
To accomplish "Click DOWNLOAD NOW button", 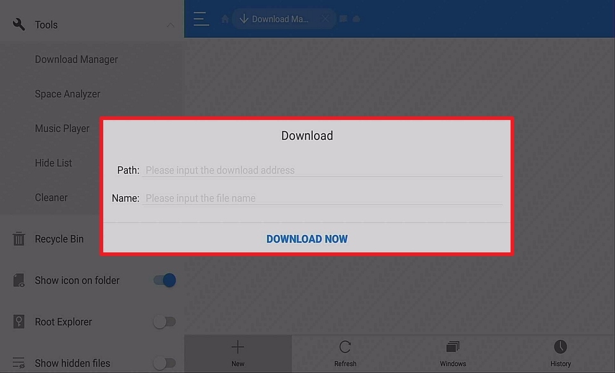I will click(x=307, y=239).
